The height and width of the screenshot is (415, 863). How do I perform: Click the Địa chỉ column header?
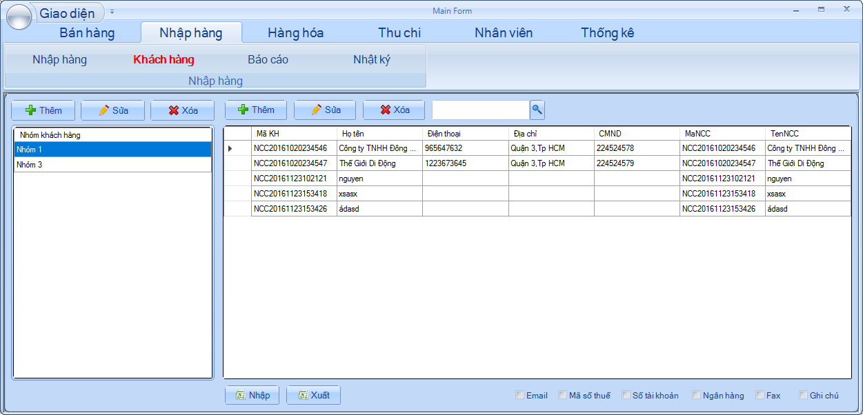click(551, 133)
